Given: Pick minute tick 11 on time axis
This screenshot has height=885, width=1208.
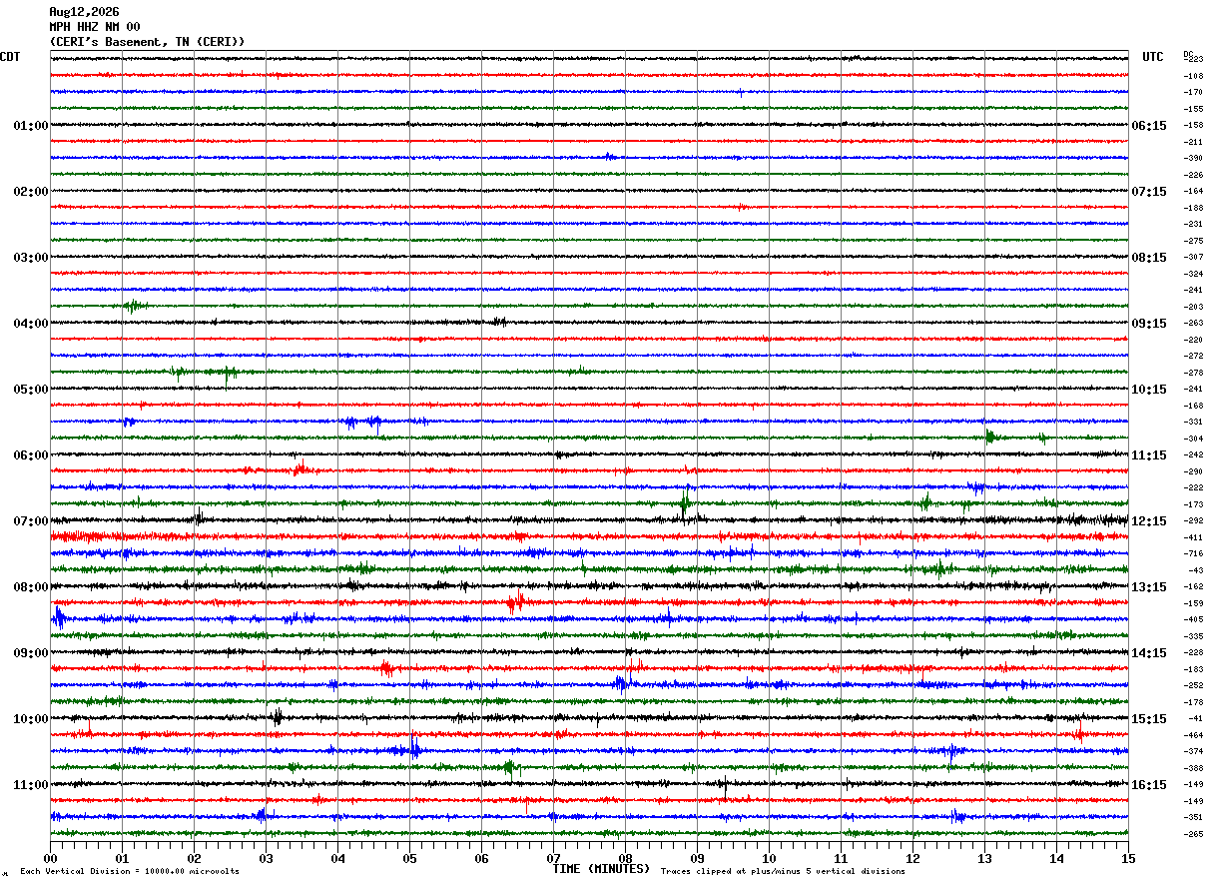Looking at the screenshot, I should pyautogui.click(x=841, y=858).
